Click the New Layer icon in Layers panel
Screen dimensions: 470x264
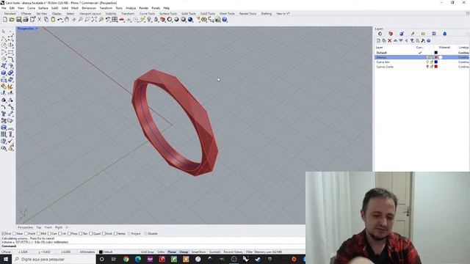(379, 41)
